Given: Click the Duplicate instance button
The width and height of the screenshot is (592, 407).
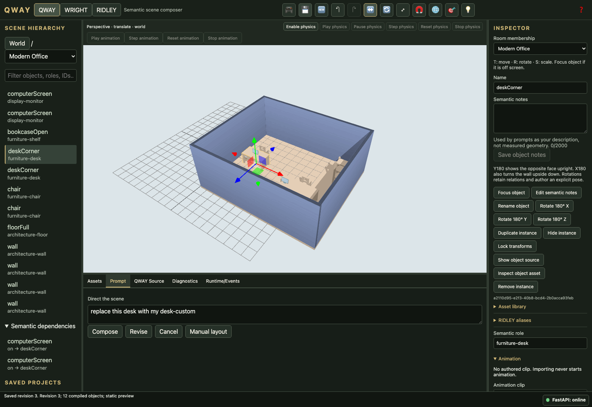Looking at the screenshot, I should point(517,233).
